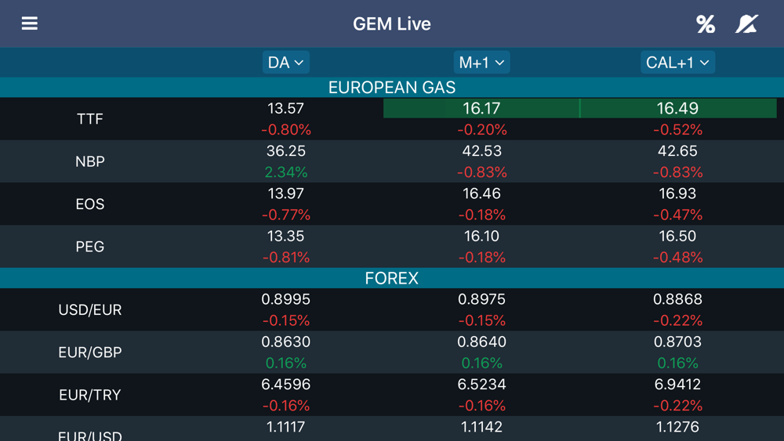This screenshot has height=441, width=784.
Task: Tap the highlighted TTF M+1 price 16.17
Action: (481, 108)
